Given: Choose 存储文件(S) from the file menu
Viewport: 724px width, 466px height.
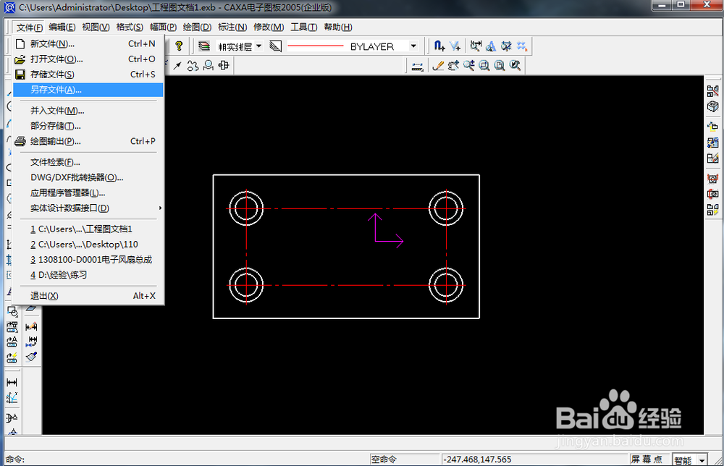Looking at the screenshot, I should (88, 75).
